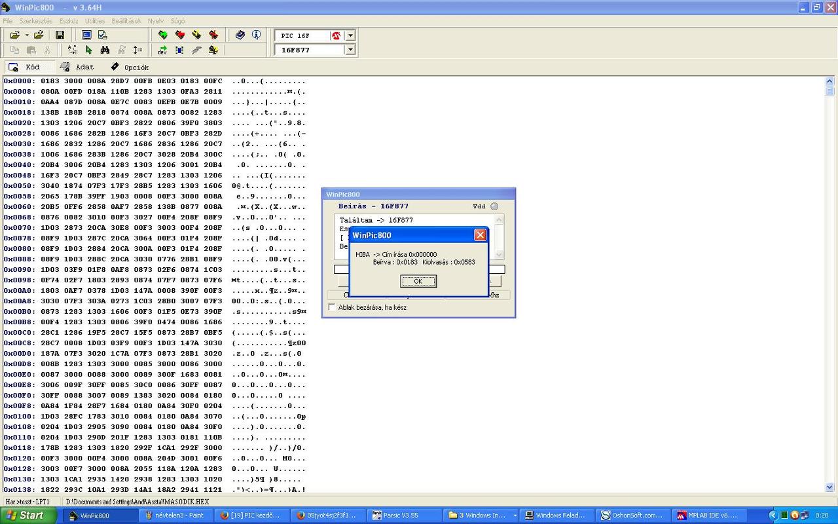838x524 pixels.
Task: Click the copy icon in toolbar
Action: tap(14, 50)
